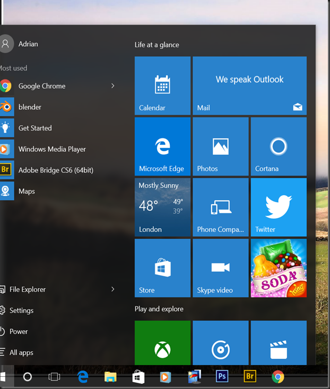Screen dimensions: 330x389
Task: Click the Play and explore heading
Action: pos(159,309)
